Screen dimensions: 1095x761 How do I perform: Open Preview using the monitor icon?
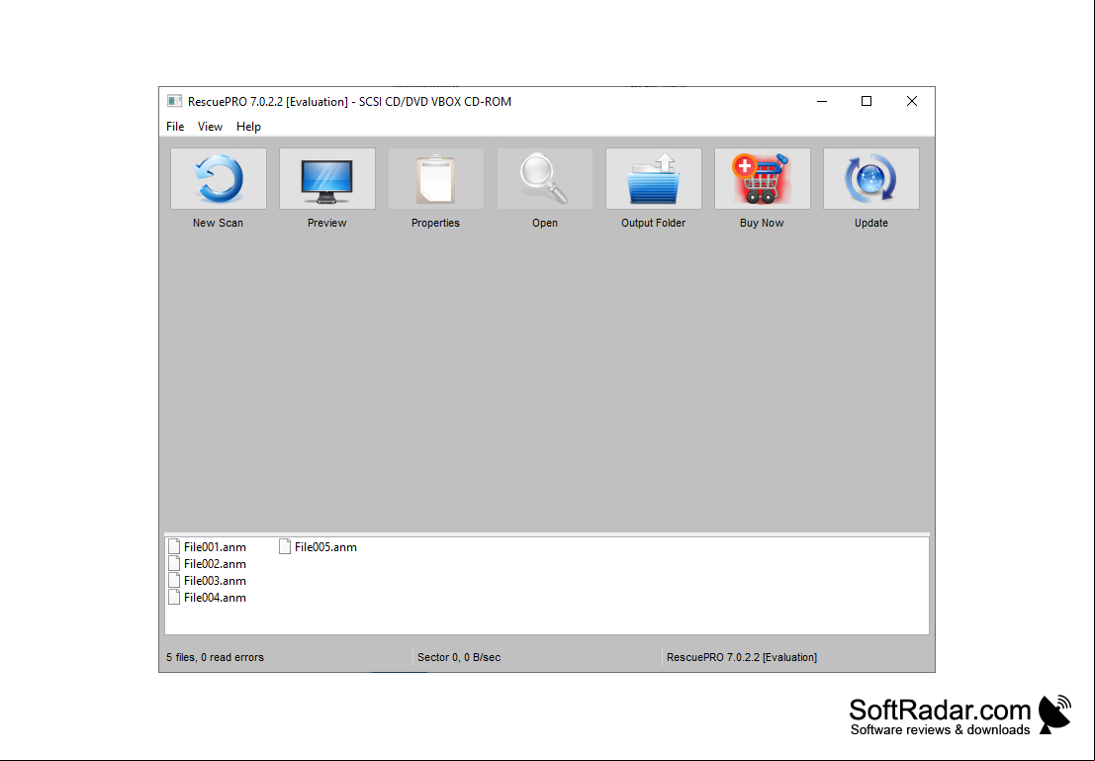tap(327, 178)
